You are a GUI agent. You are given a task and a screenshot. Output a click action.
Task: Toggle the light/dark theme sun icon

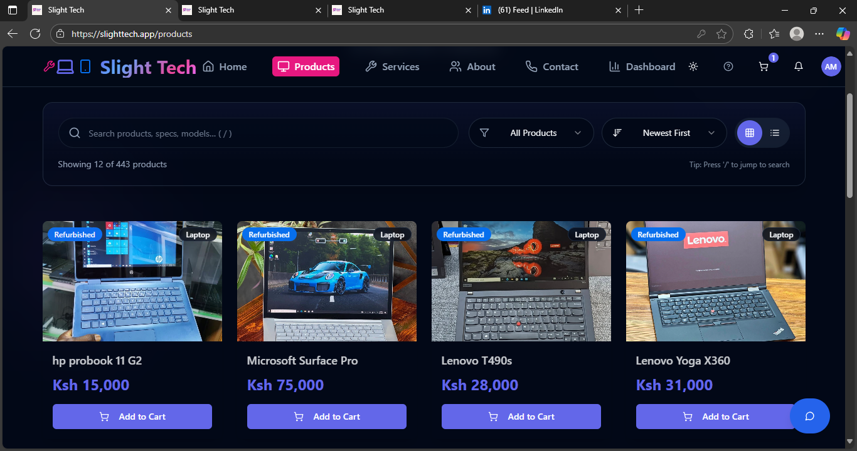coord(693,66)
